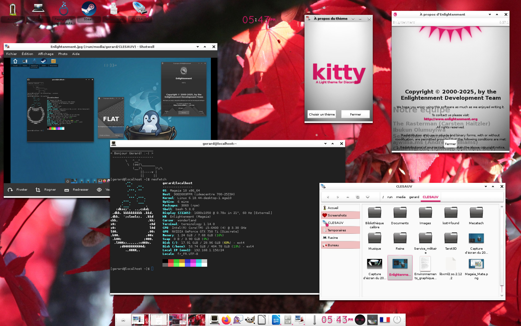Screen dimensions: 521x326
Task: Select the Redresser straighten tool in Shotwell
Action: (76, 190)
